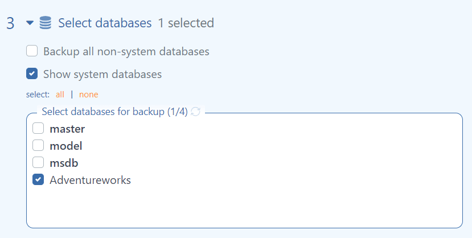Click the database stack icon

pyautogui.click(x=46, y=23)
